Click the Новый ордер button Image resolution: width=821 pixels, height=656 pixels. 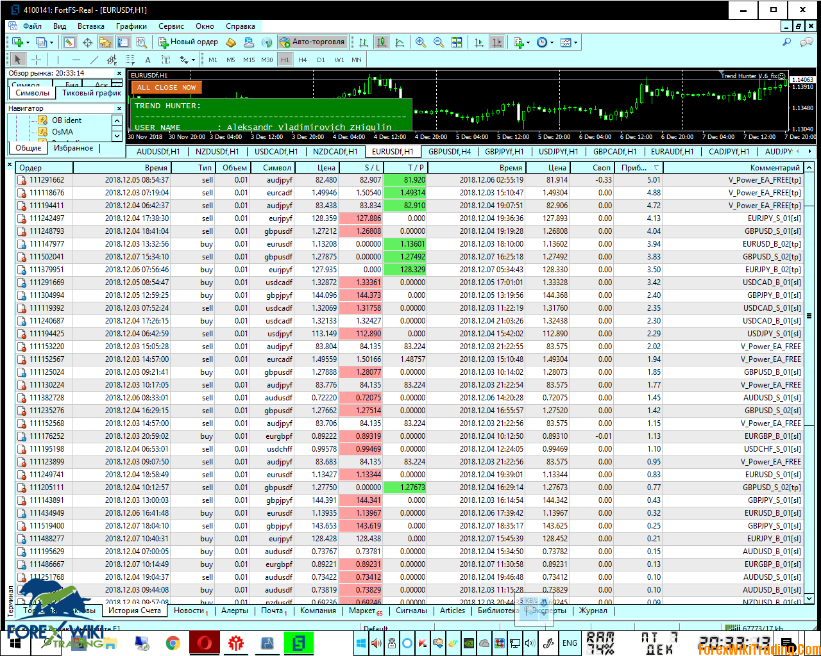(x=188, y=42)
